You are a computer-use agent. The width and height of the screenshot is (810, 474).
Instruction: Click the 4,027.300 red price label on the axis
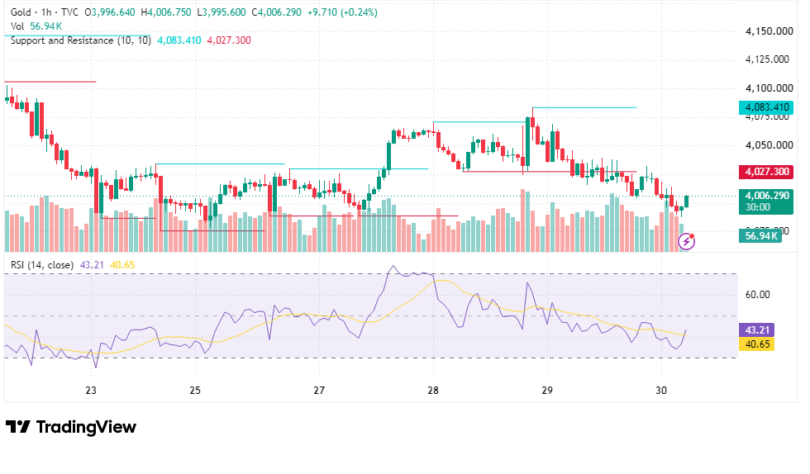coord(767,172)
